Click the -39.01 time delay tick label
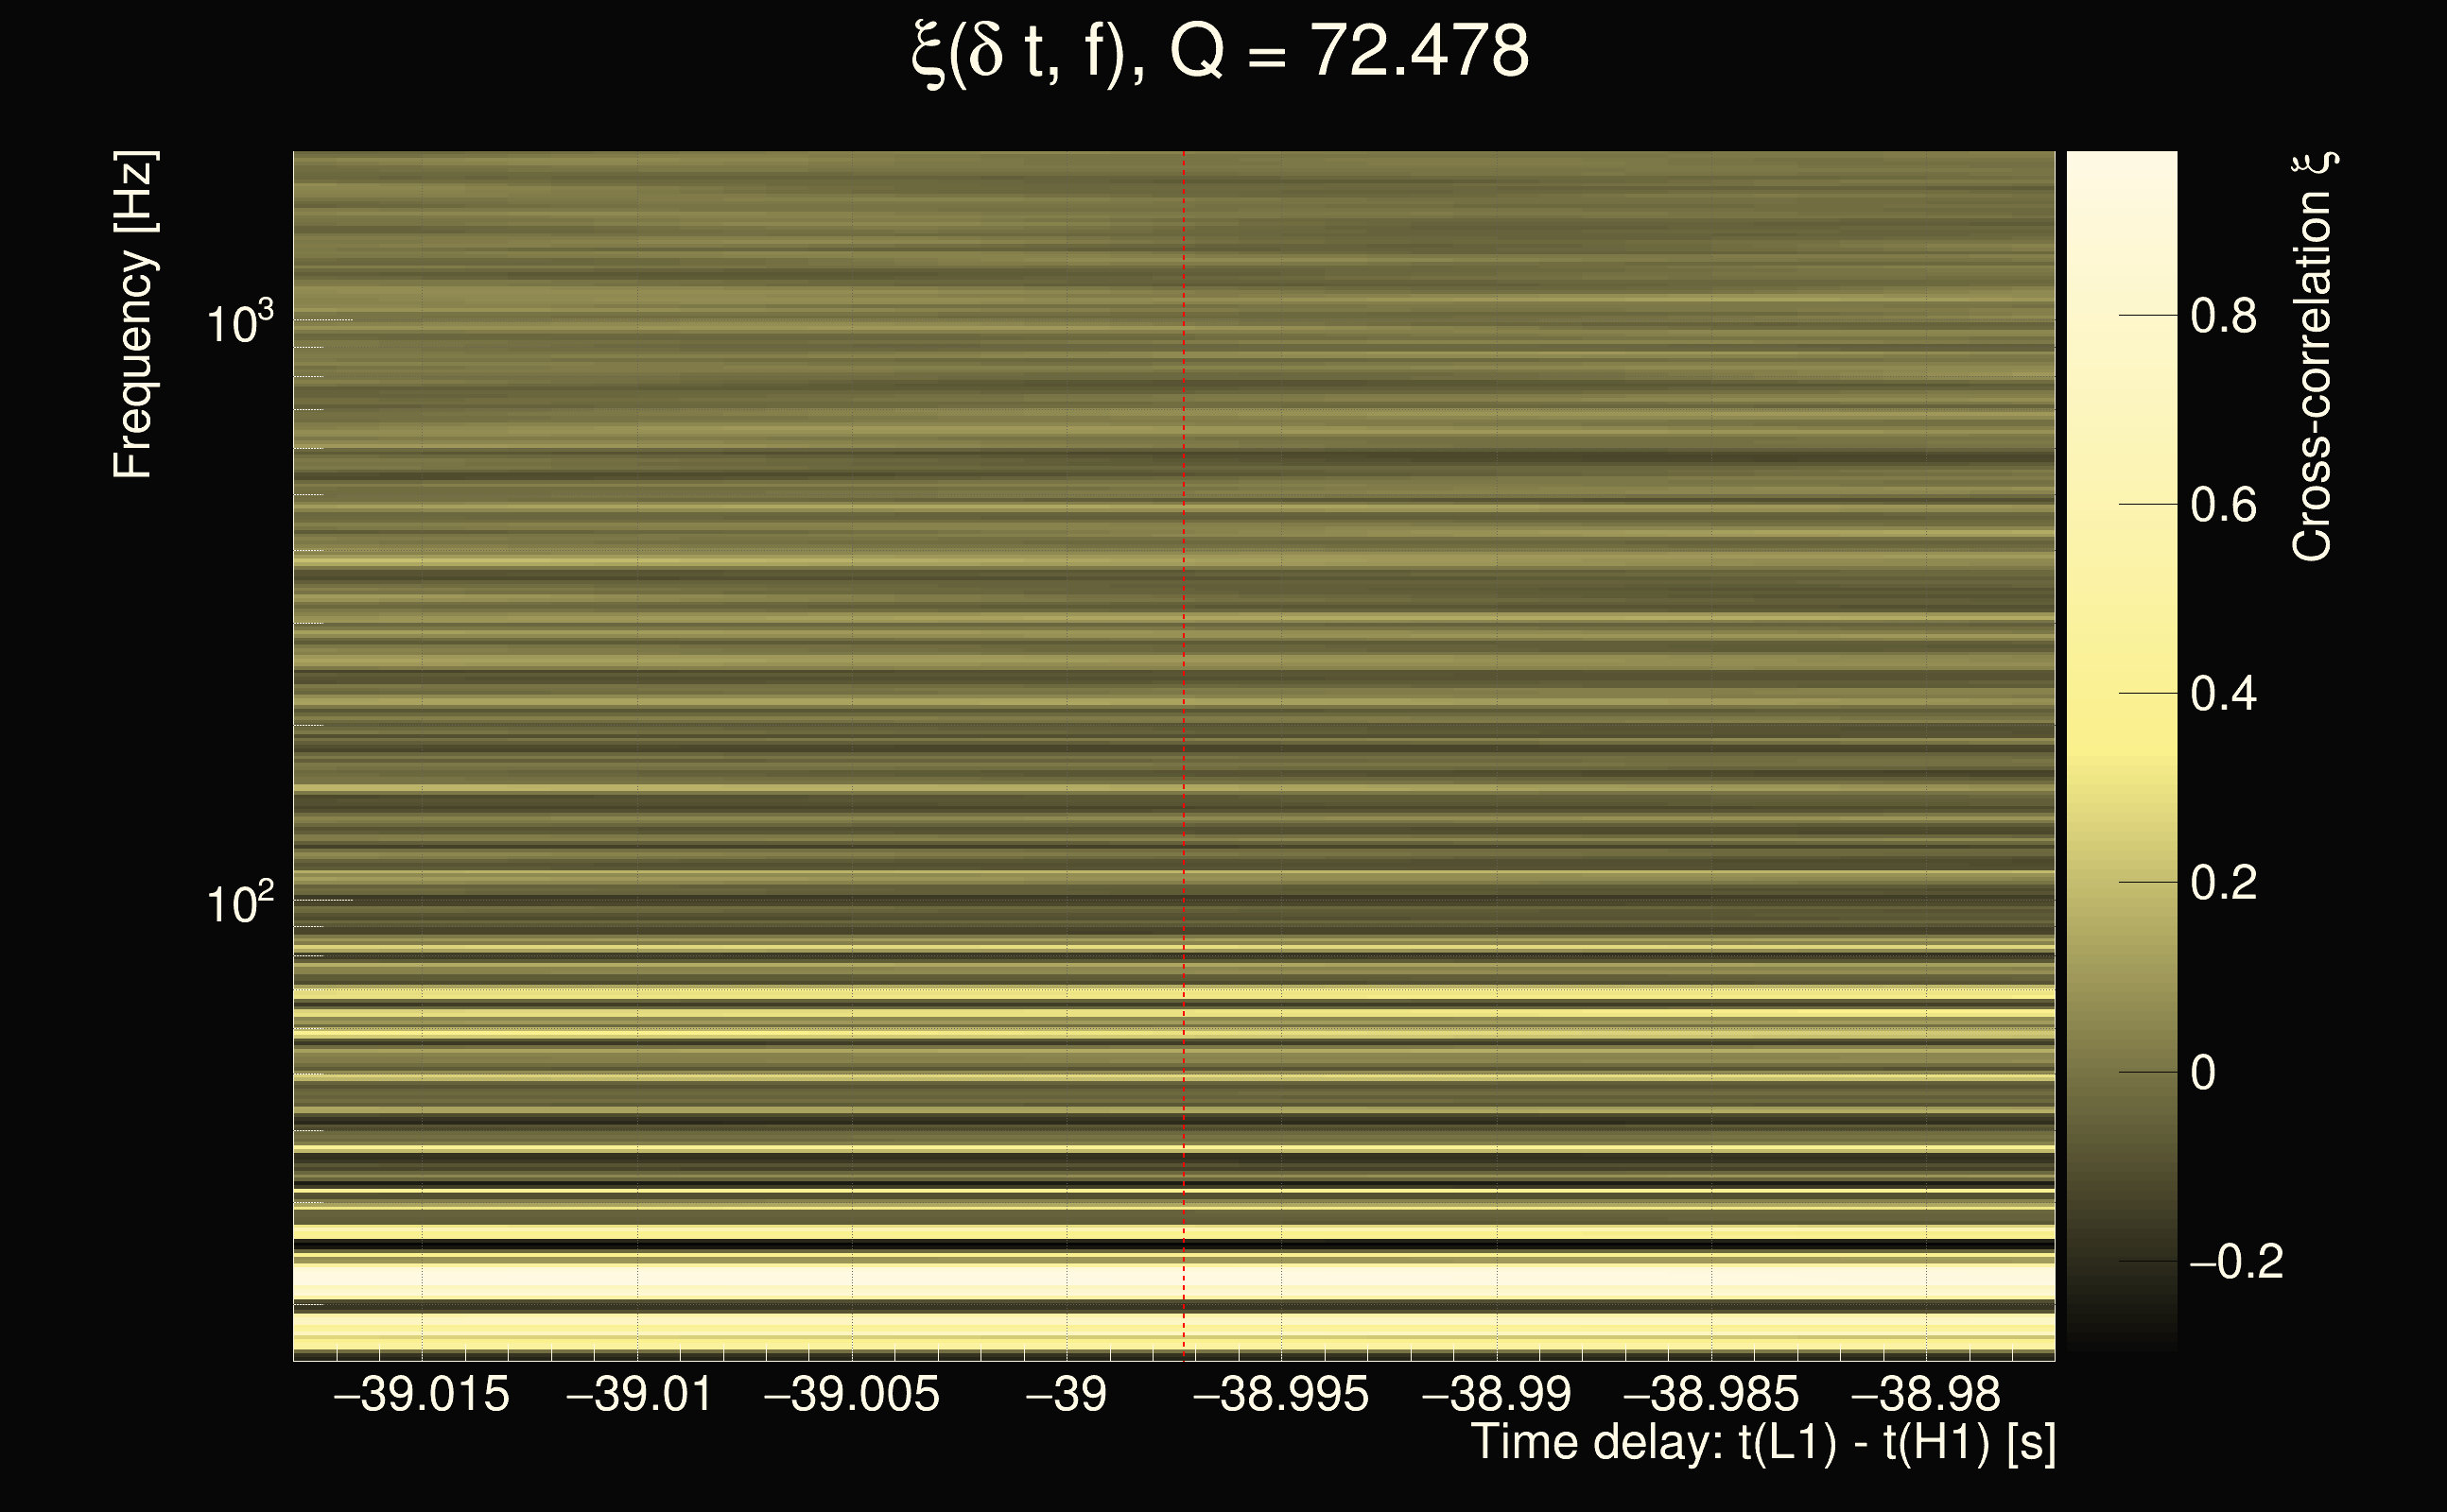Image resolution: width=2447 pixels, height=1512 pixels. tap(638, 1394)
